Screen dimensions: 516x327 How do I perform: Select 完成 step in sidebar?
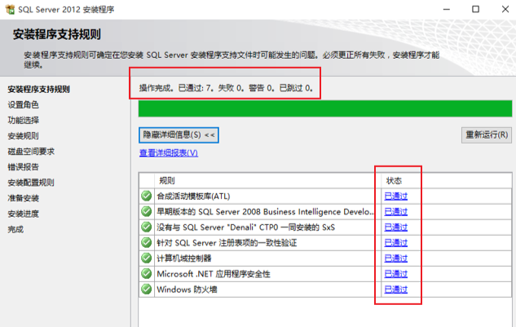pos(15,229)
